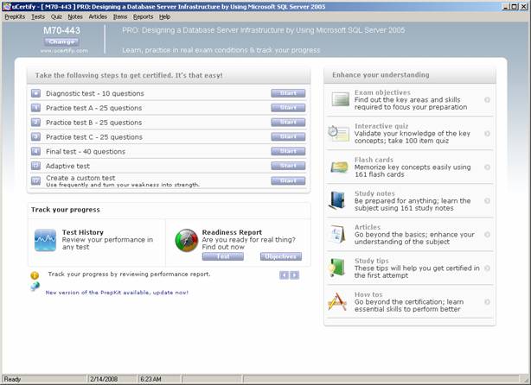Screen dimensions: 531x385
Task: Start the Final test
Action: pyautogui.click(x=288, y=151)
